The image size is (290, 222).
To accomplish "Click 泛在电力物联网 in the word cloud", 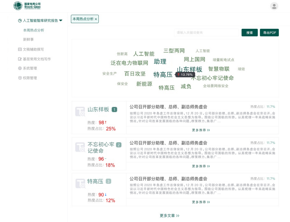I will [x=129, y=63].
